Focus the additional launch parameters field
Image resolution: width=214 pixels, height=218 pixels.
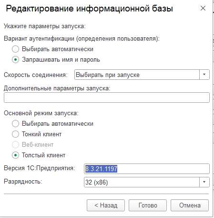click(107, 98)
